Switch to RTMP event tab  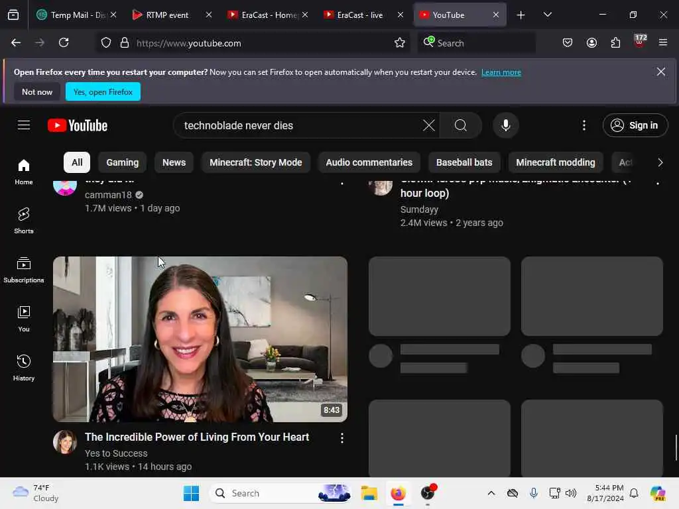tap(167, 15)
